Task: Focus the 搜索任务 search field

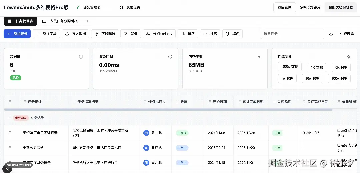Action: pyautogui.click(x=292, y=34)
